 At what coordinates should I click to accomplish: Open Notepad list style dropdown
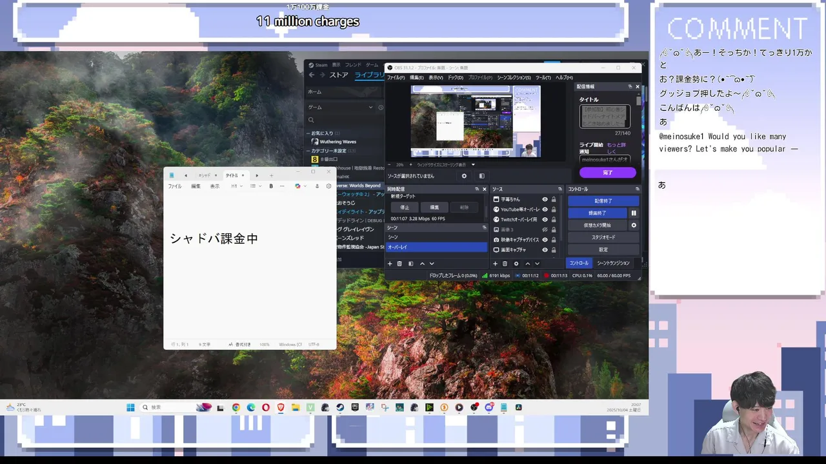(x=255, y=186)
